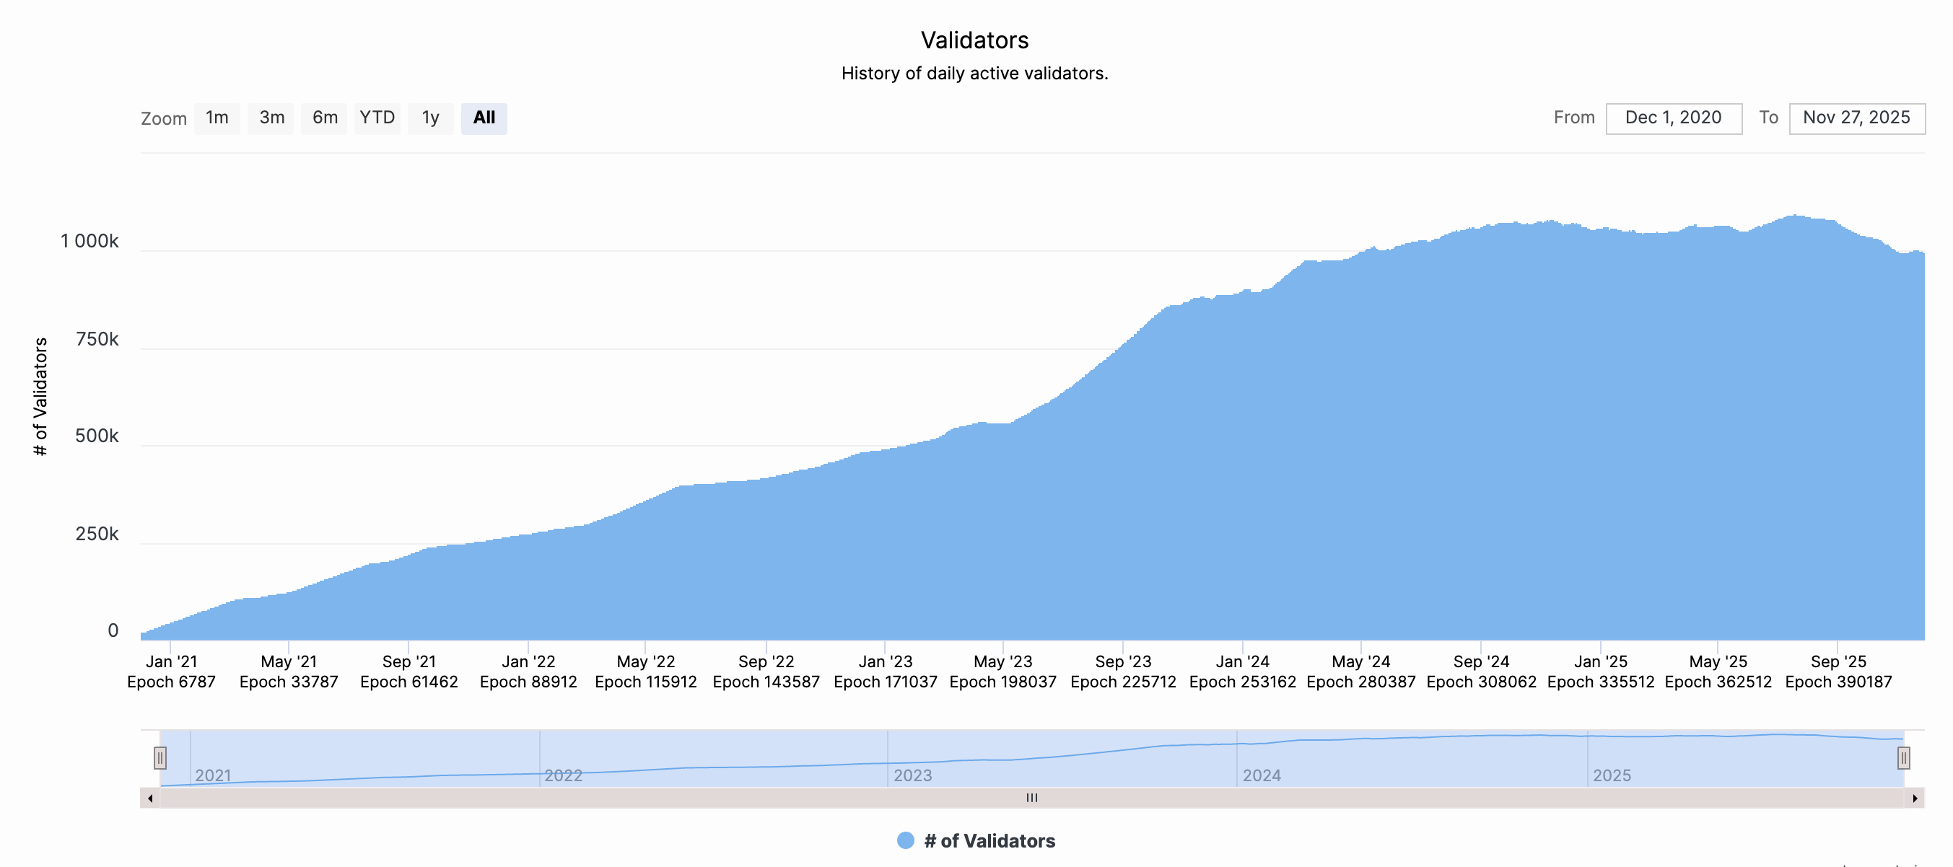Toggle the # of Validators legend series
Image resolution: width=1953 pixels, height=867 pixels.
(x=989, y=840)
